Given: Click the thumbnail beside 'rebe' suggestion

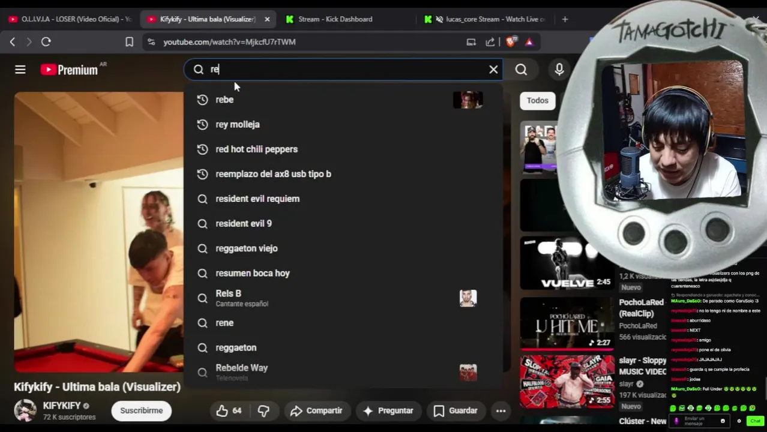Looking at the screenshot, I should click(468, 100).
